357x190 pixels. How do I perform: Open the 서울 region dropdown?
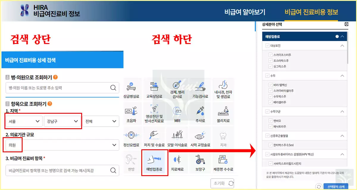(24, 121)
